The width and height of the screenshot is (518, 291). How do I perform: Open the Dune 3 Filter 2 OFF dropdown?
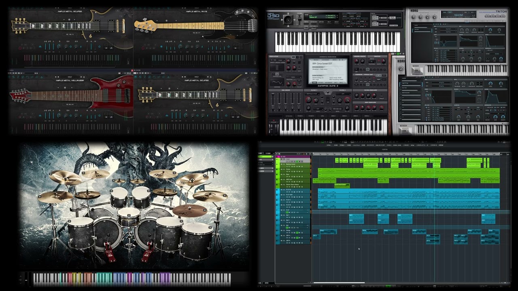pyautogui.click(x=344, y=94)
